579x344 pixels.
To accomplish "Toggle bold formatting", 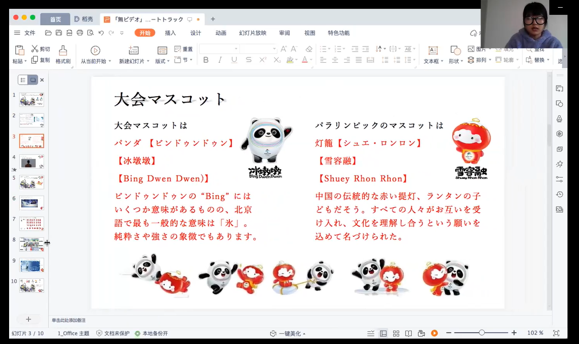I will [x=206, y=60].
